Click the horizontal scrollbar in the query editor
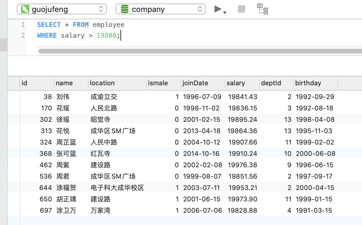 (198, 51)
